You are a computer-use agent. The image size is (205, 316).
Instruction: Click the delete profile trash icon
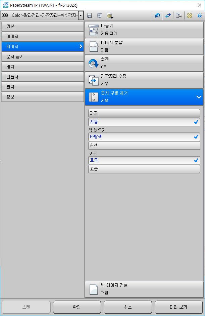[x=99, y=15]
